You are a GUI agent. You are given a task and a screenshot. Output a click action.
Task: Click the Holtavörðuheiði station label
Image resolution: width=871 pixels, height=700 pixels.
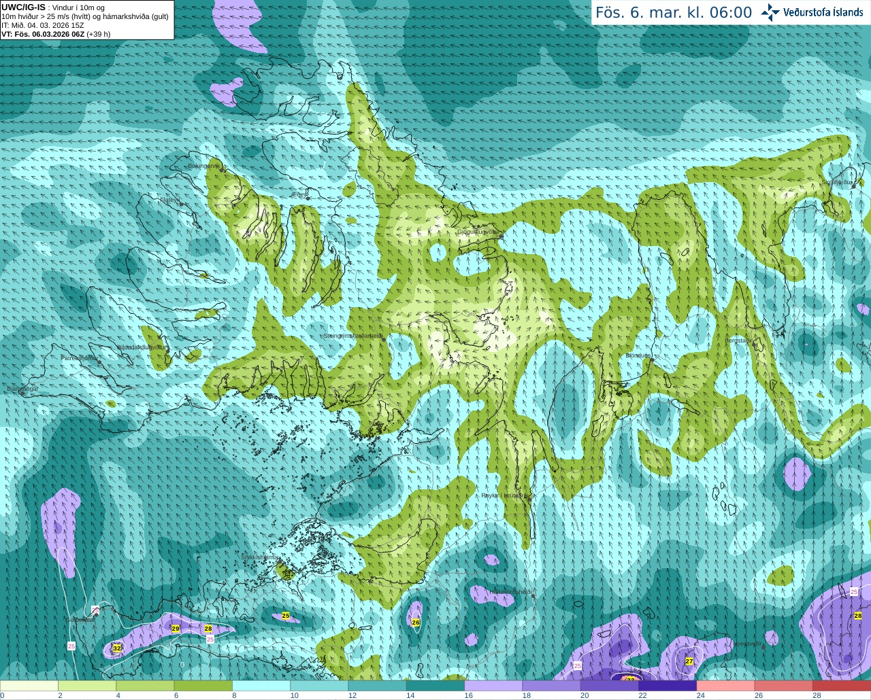click(x=510, y=592)
